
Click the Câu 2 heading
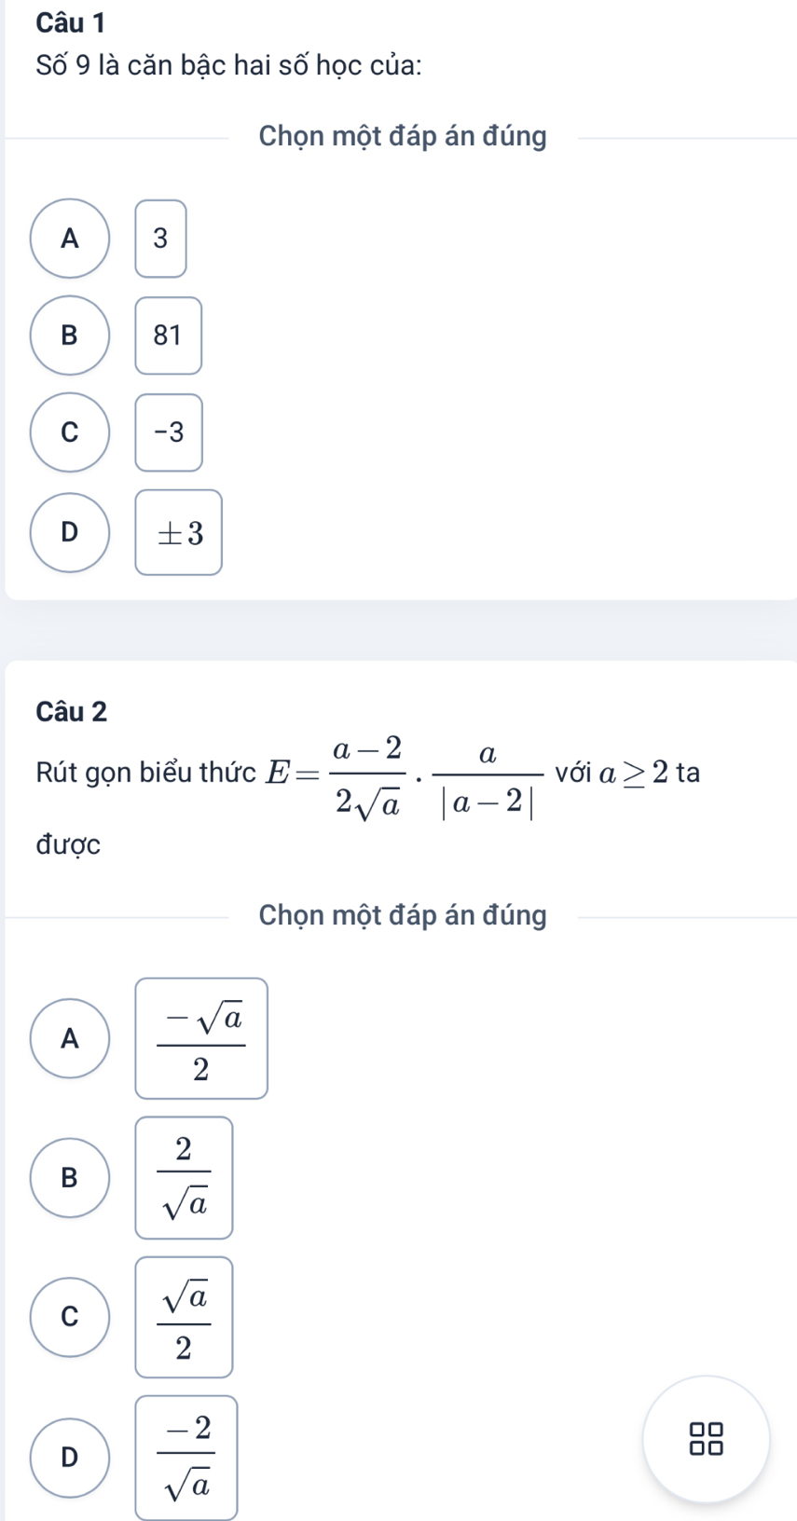pyautogui.click(x=72, y=712)
